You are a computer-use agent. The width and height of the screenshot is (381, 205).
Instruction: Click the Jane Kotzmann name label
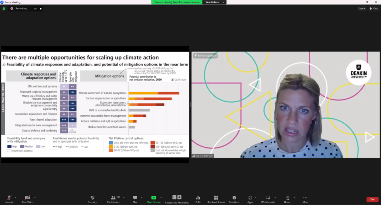pyautogui.click(x=203, y=156)
